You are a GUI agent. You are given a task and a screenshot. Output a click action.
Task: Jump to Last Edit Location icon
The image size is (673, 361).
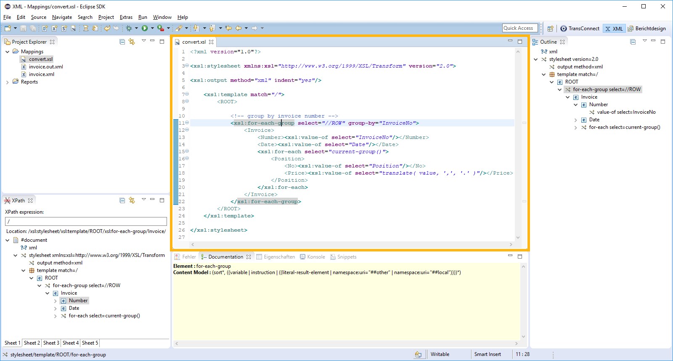(x=228, y=28)
